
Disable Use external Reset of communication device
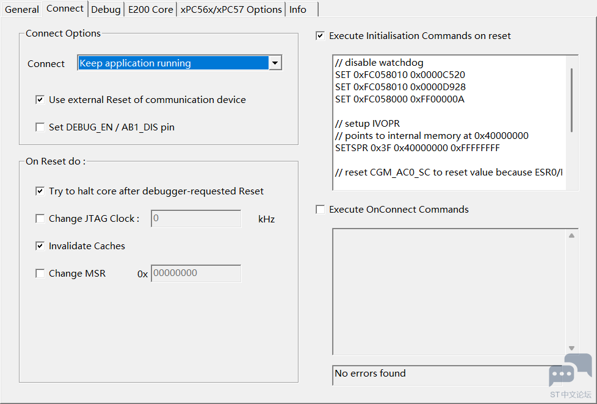40,100
